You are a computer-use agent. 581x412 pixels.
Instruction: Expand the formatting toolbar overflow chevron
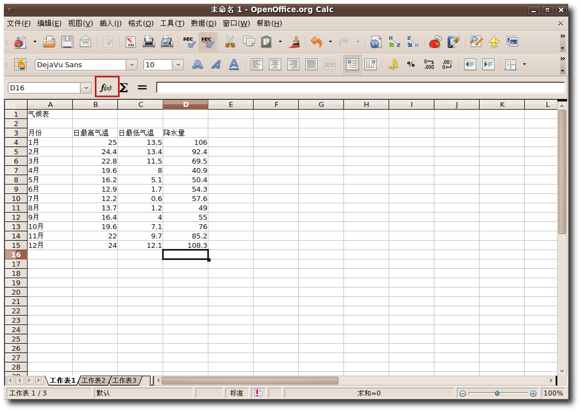click(562, 59)
